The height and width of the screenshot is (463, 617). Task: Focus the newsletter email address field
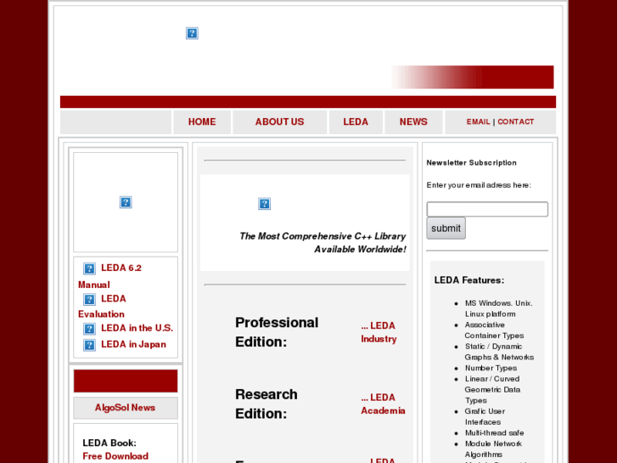point(487,209)
